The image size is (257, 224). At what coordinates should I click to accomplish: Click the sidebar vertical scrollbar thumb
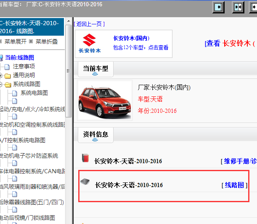68,71
